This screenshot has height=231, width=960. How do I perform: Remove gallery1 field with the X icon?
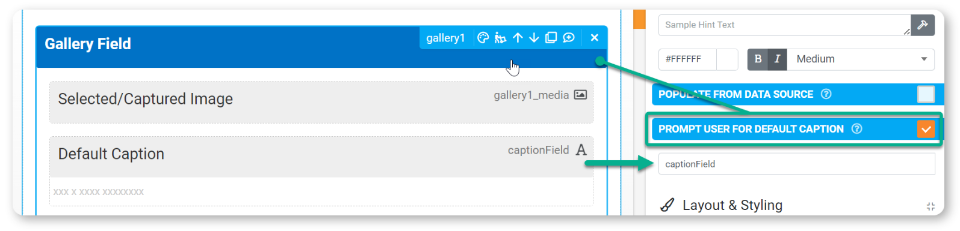[595, 38]
